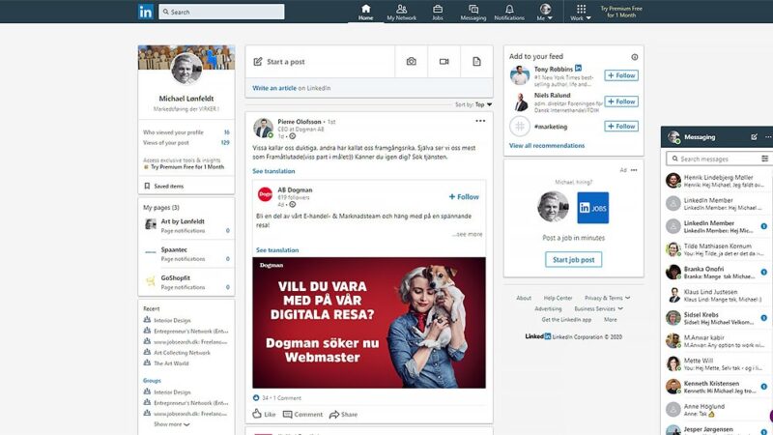Click the message filter icon
Viewport: 773px width, 435px height.
pyautogui.click(x=764, y=159)
